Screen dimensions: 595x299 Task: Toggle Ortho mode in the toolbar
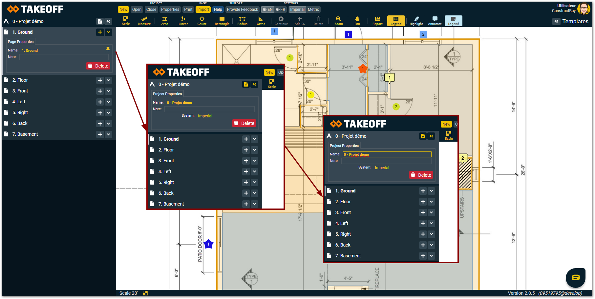261,21
